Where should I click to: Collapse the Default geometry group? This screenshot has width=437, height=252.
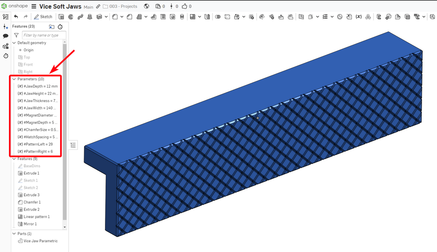[14, 43]
